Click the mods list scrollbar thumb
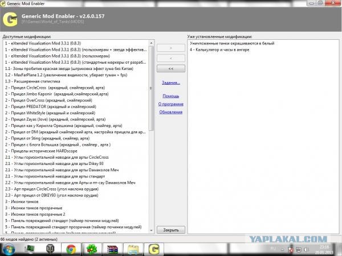This screenshot has height=256, width=342. pyautogui.click(x=152, y=88)
